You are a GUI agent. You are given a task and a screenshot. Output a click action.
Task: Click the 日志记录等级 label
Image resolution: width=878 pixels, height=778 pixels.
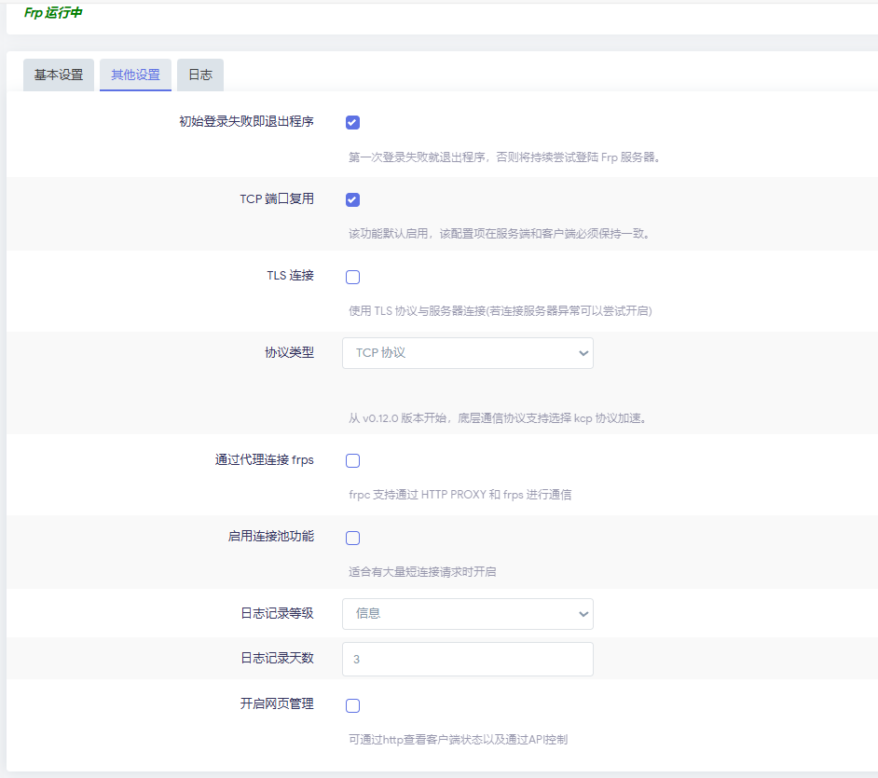pos(277,613)
